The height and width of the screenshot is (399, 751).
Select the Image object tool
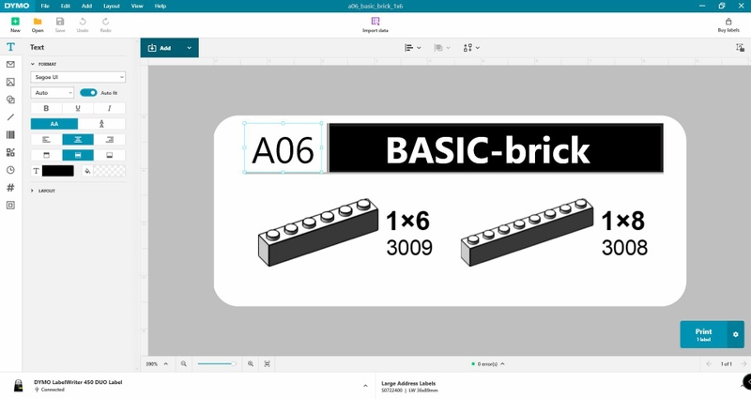(10, 82)
